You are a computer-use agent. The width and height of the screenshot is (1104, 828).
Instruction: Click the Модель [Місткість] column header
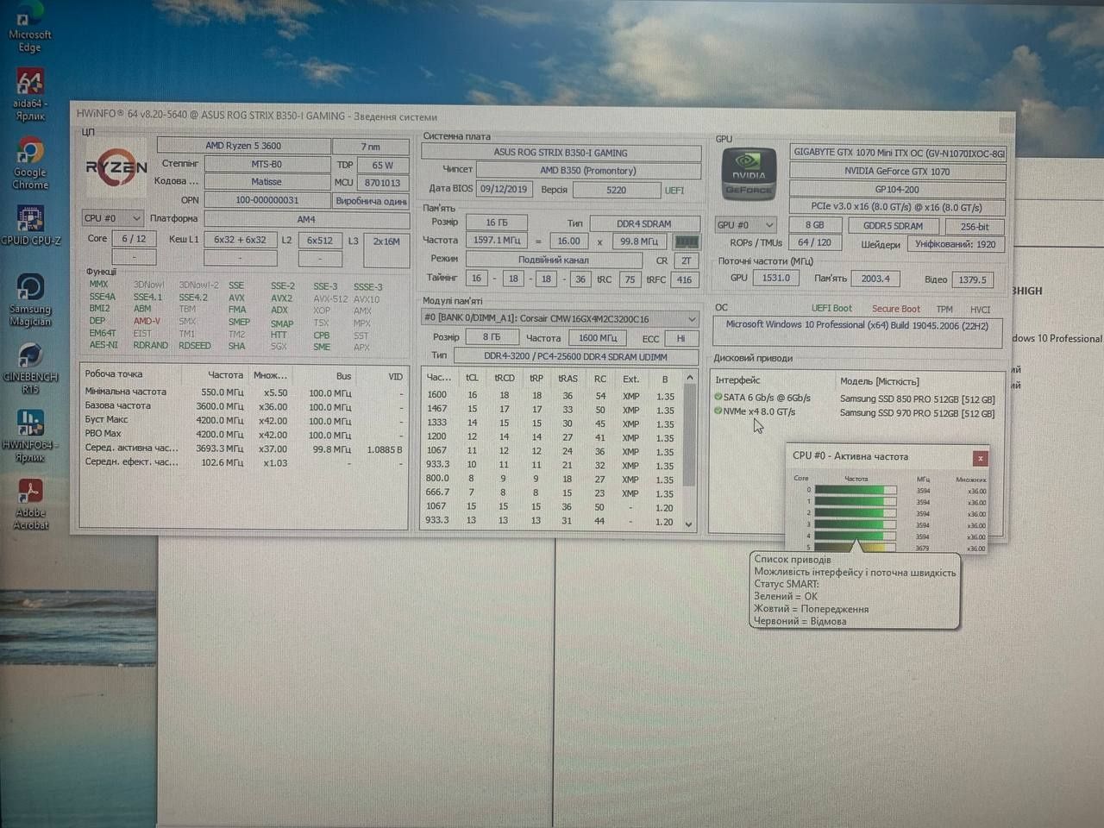pos(880,381)
